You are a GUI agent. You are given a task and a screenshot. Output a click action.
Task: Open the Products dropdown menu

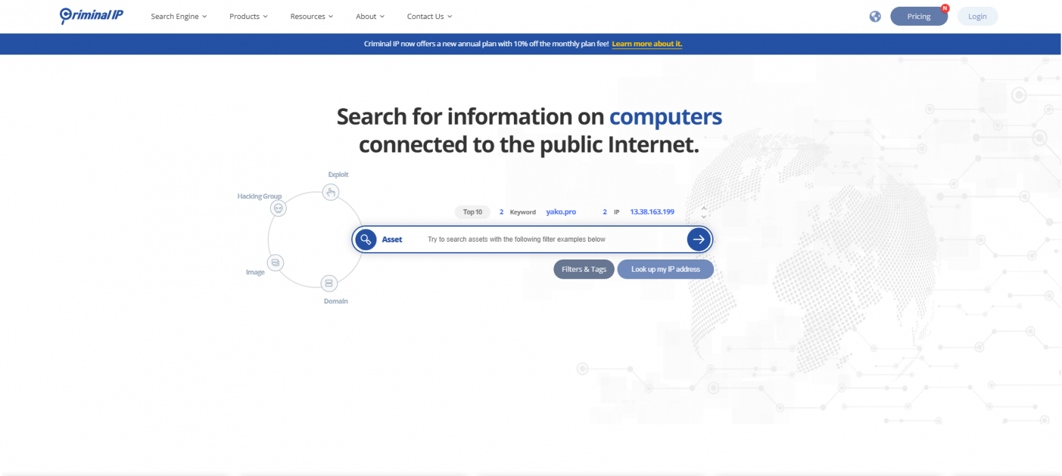tap(248, 16)
